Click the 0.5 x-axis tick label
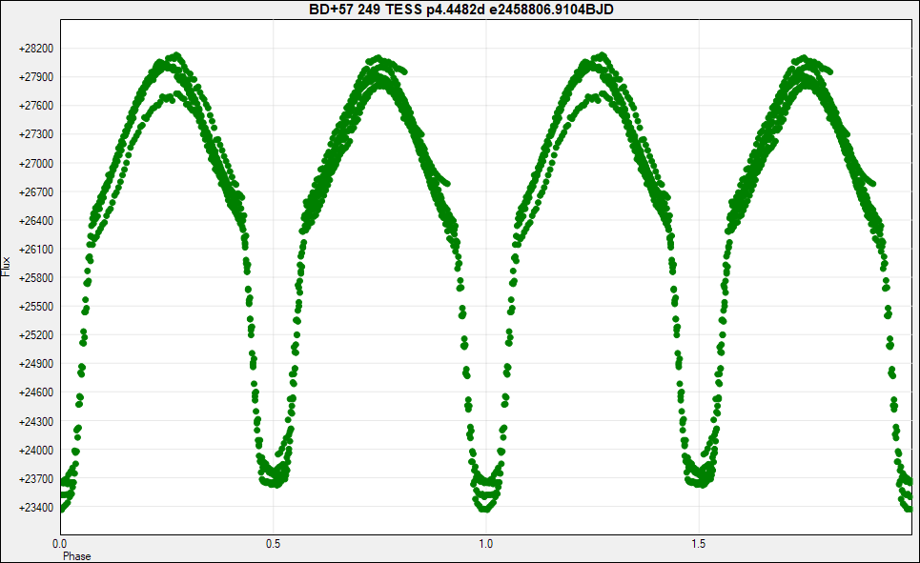 pos(274,544)
